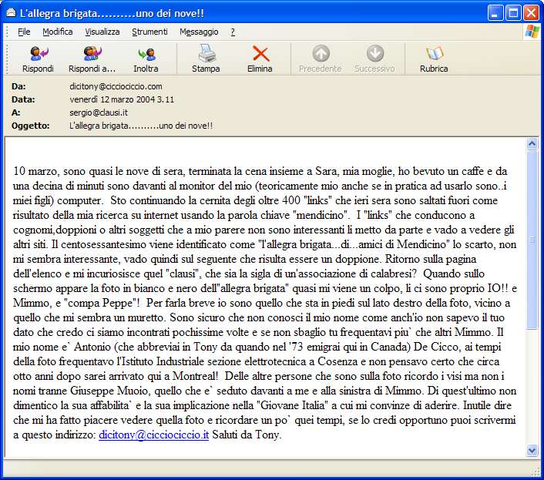
Task: Open the File menu
Action: point(24,32)
